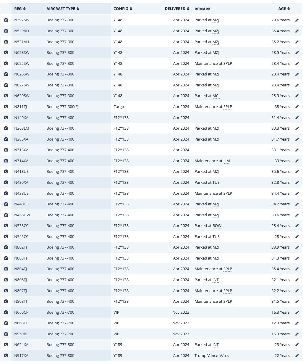This screenshot has width=303, height=364.
Task: Click the pencil edit icon for N629SW
Action: [x=297, y=96]
